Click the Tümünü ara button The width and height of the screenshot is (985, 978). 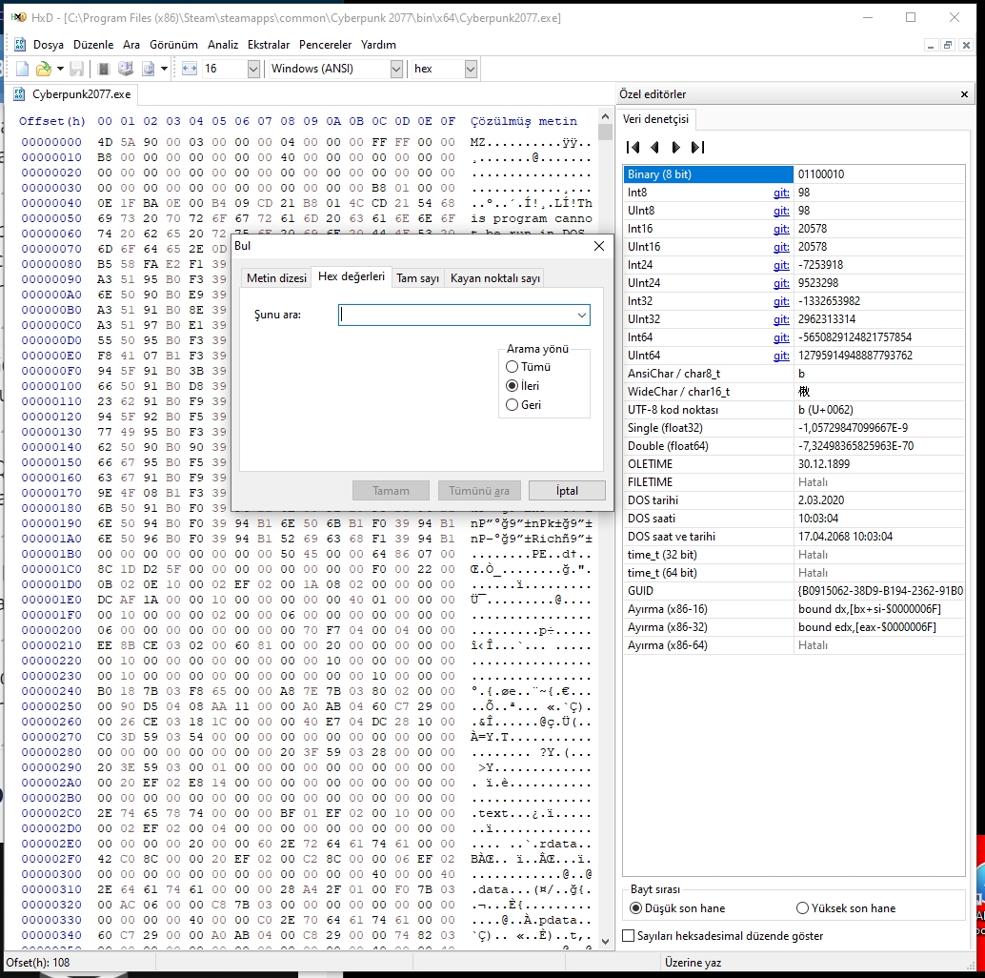(x=478, y=490)
